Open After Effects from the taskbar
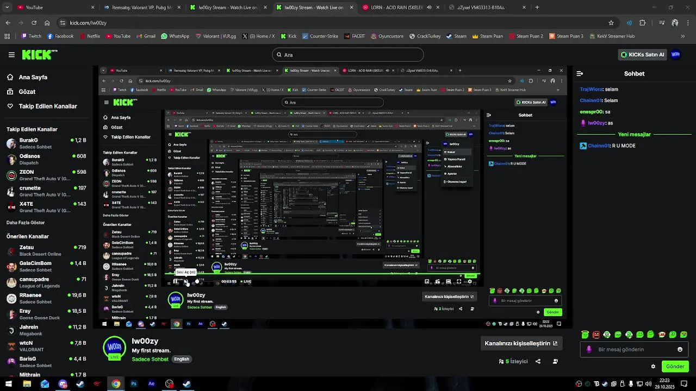 pos(151,384)
